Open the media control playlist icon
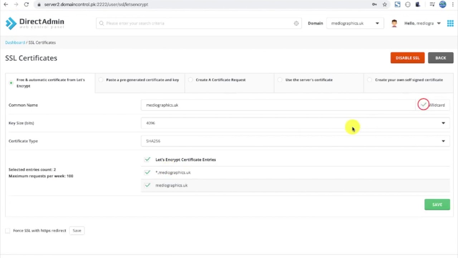 pyautogui.click(x=432, y=4)
